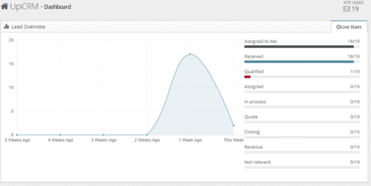Click the 5 Weeks Ago data point
The width and height of the screenshot is (371, 186).
[x=17, y=135]
